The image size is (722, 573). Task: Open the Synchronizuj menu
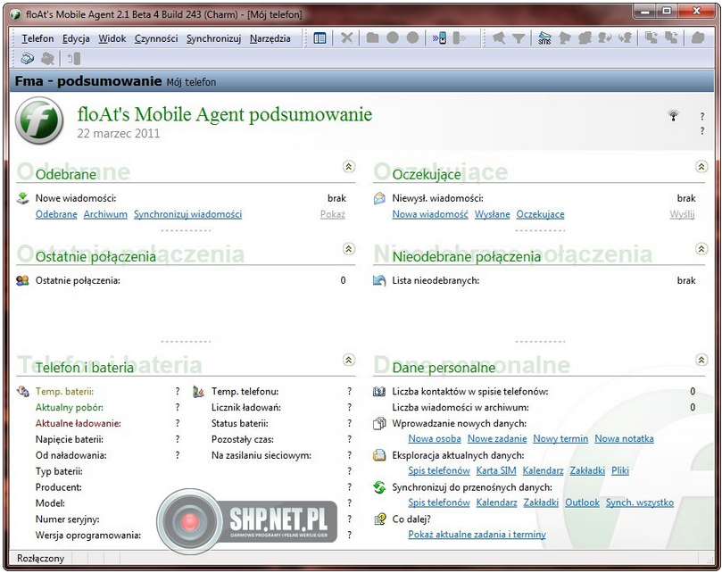coord(213,38)
